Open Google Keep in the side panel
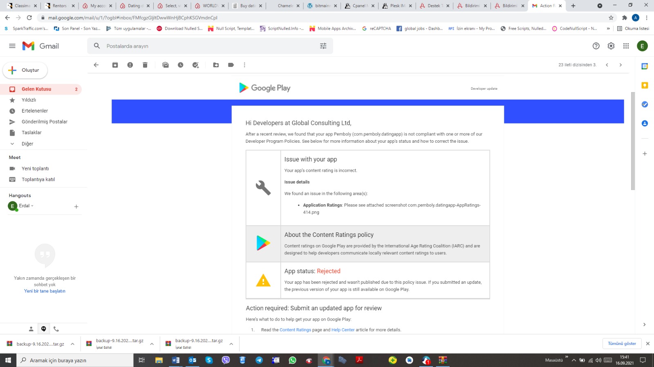This screenshot has height=367, width=654. 645,85
